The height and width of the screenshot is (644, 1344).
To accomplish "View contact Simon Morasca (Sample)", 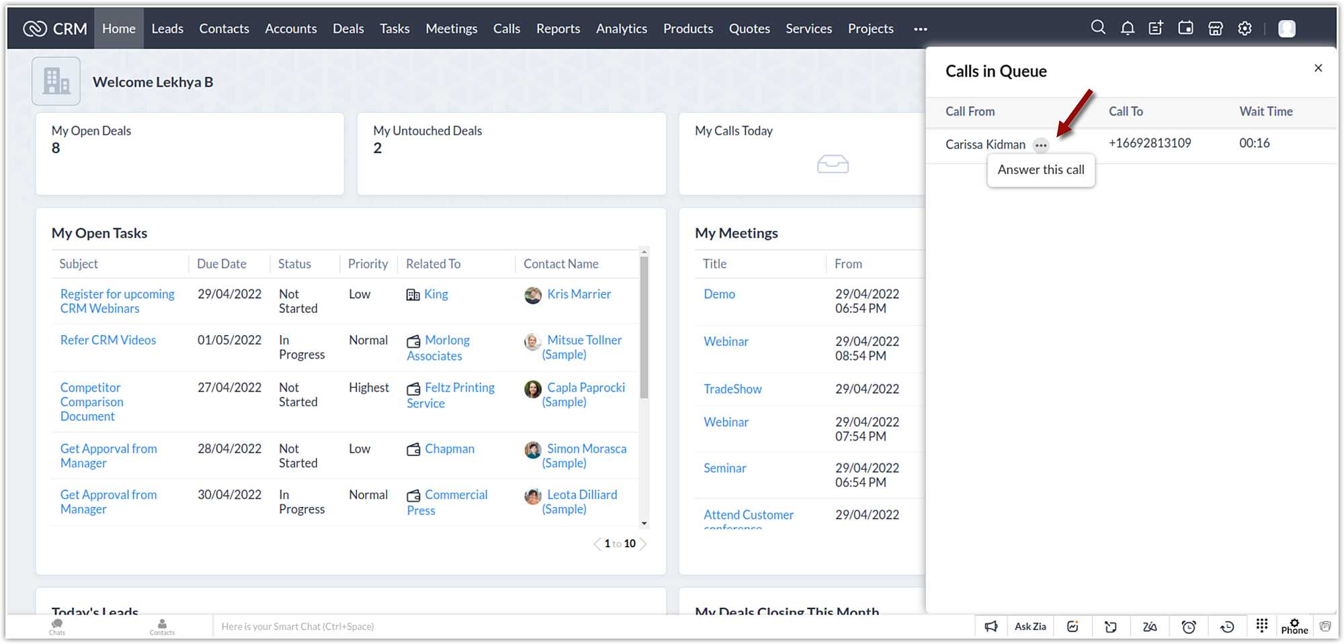I will coord(585,456).
